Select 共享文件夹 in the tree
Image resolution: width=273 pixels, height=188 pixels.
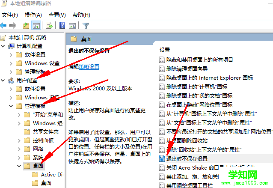coord(46,132)
